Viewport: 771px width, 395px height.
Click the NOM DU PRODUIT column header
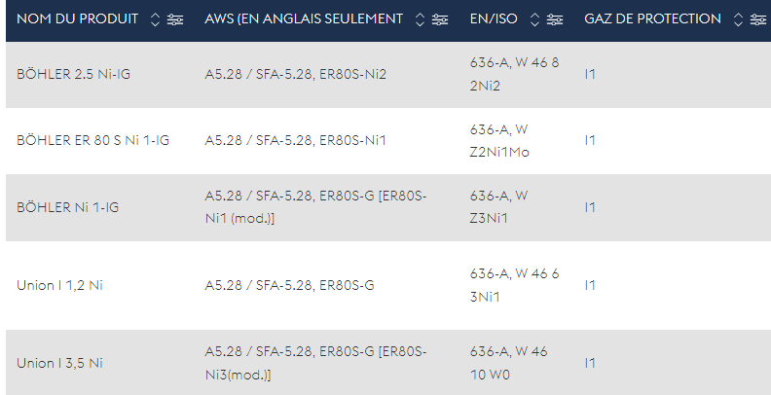tap(77, 19)
